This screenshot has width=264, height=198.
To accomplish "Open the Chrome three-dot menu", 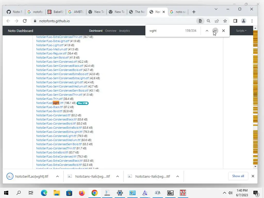I will 252,21.
